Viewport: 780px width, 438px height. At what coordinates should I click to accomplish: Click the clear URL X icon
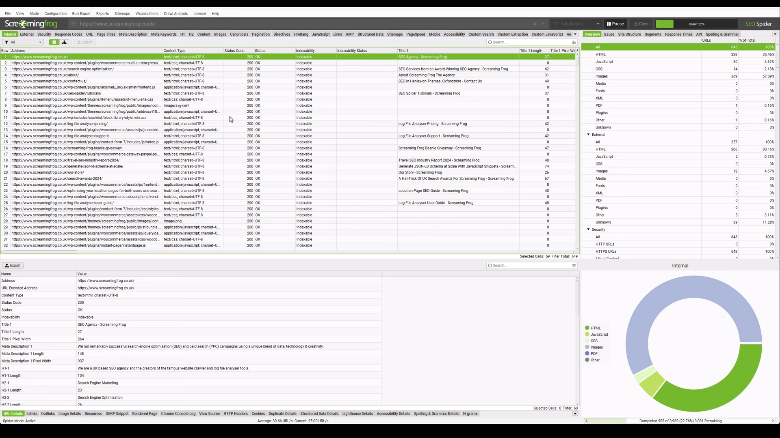(535, 24)
